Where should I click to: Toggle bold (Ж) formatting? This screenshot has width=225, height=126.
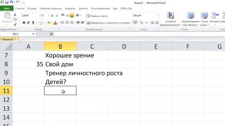(24, 22)
